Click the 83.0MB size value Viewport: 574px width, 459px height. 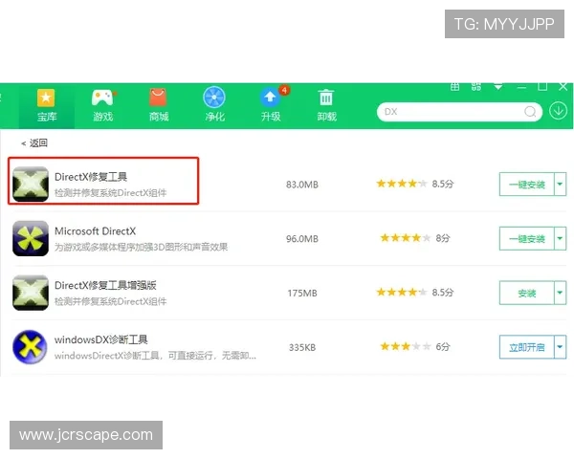[x=302, y=185]
